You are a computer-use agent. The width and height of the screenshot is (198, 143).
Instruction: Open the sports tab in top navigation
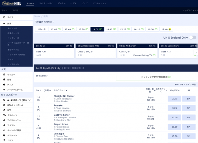coord(30,3)
